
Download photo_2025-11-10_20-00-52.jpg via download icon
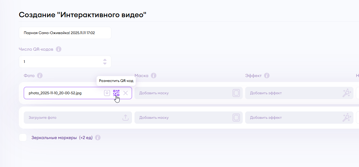[x=107, y=93]
